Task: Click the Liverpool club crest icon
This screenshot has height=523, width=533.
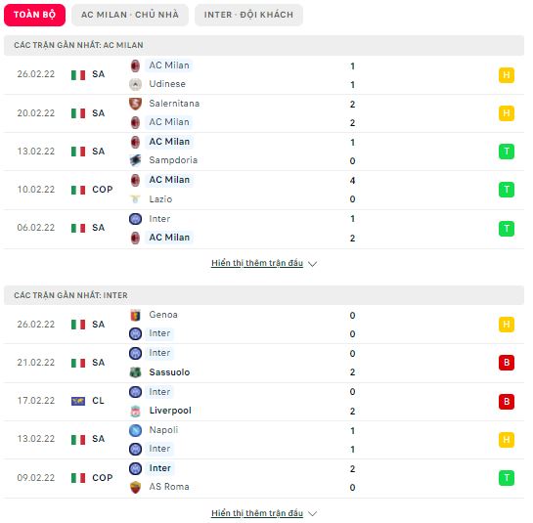Action: click(135, 411)
